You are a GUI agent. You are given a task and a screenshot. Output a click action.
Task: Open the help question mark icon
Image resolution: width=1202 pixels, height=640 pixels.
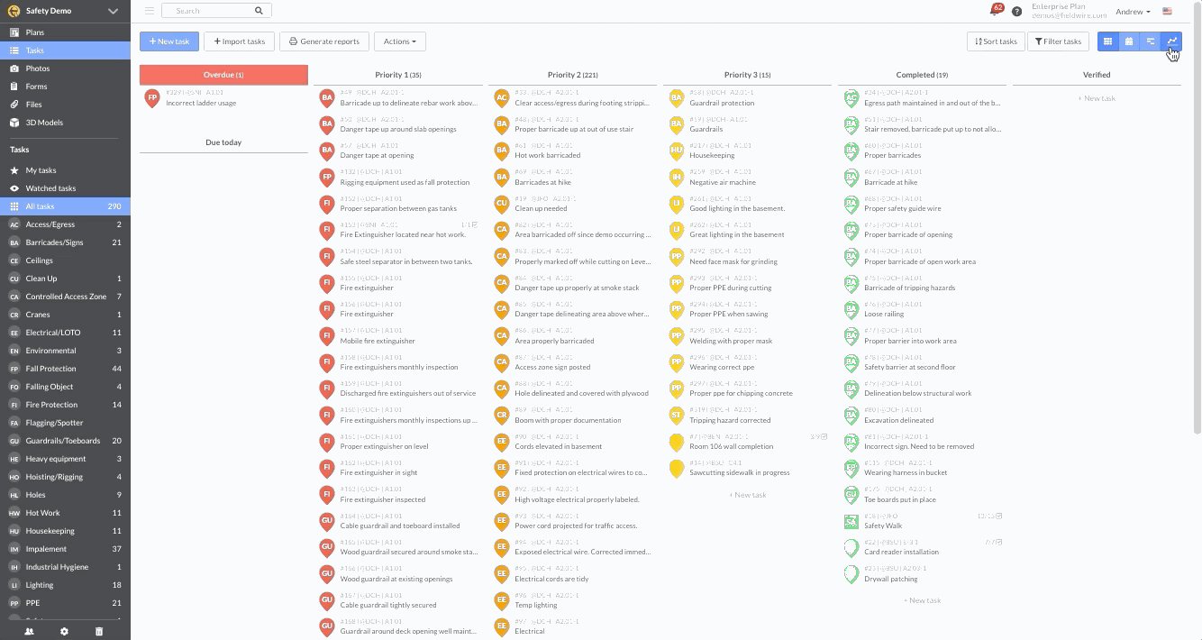tap(1017, 12)
